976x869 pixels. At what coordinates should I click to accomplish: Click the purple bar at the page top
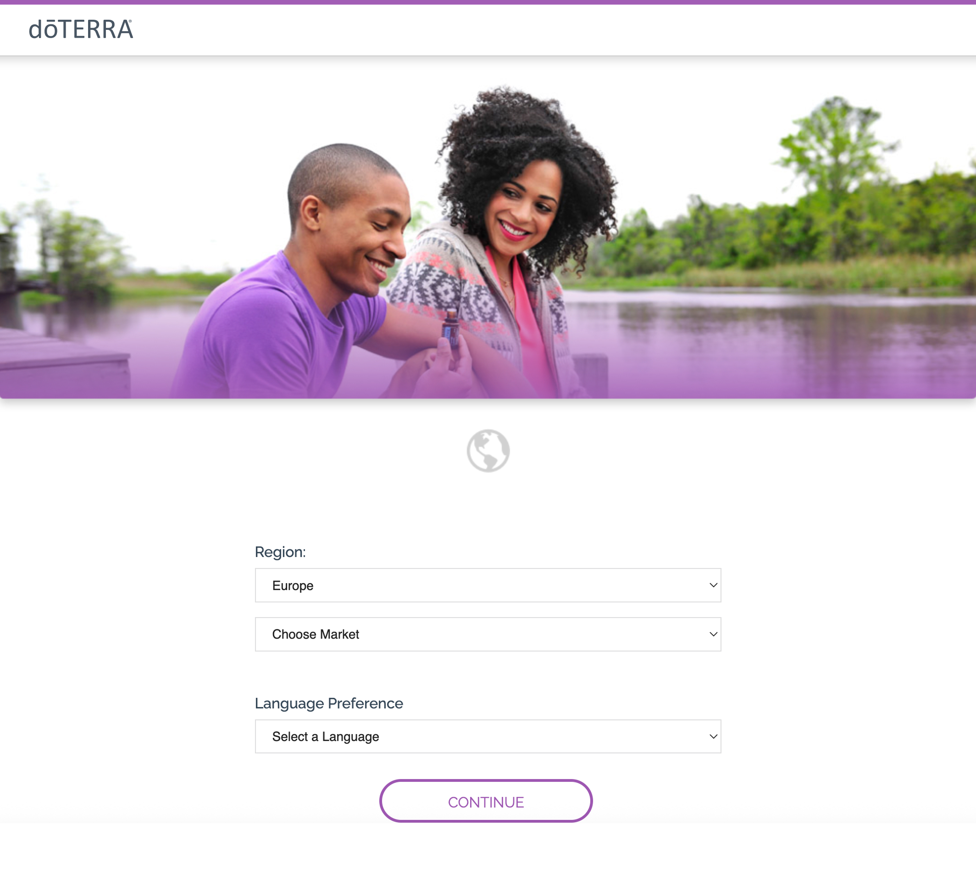point(488,2)
